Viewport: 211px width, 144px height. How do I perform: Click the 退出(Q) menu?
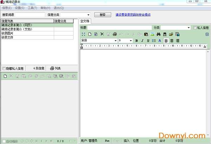pyautogui.click(x=59, y=8)
